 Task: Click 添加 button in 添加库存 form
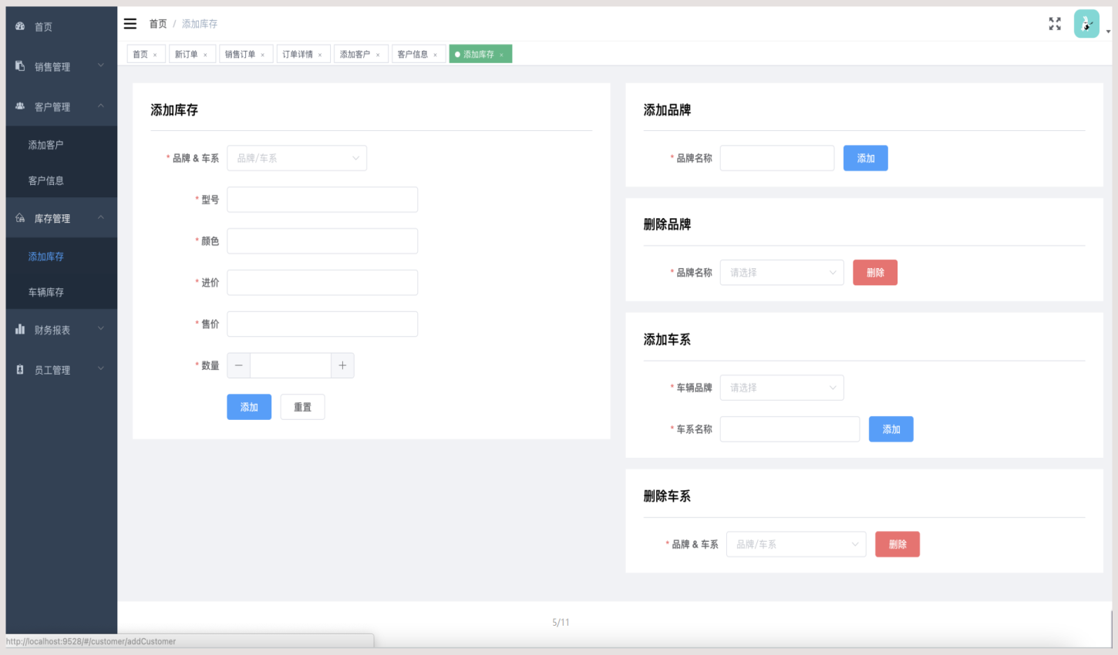[x=249, y=407]
